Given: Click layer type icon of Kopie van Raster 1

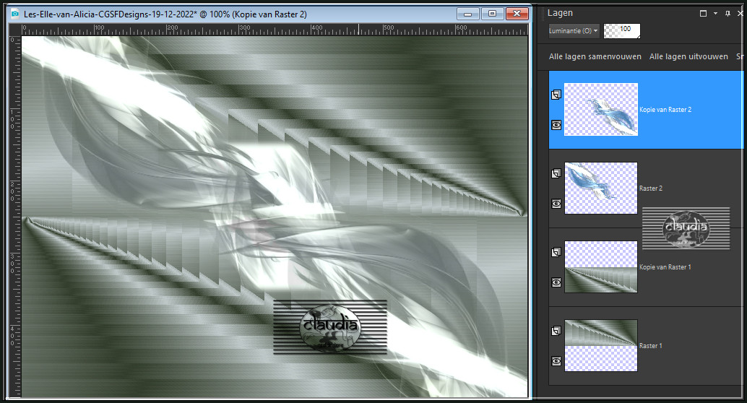Looking at the screenshot, I should click(556, 252).
